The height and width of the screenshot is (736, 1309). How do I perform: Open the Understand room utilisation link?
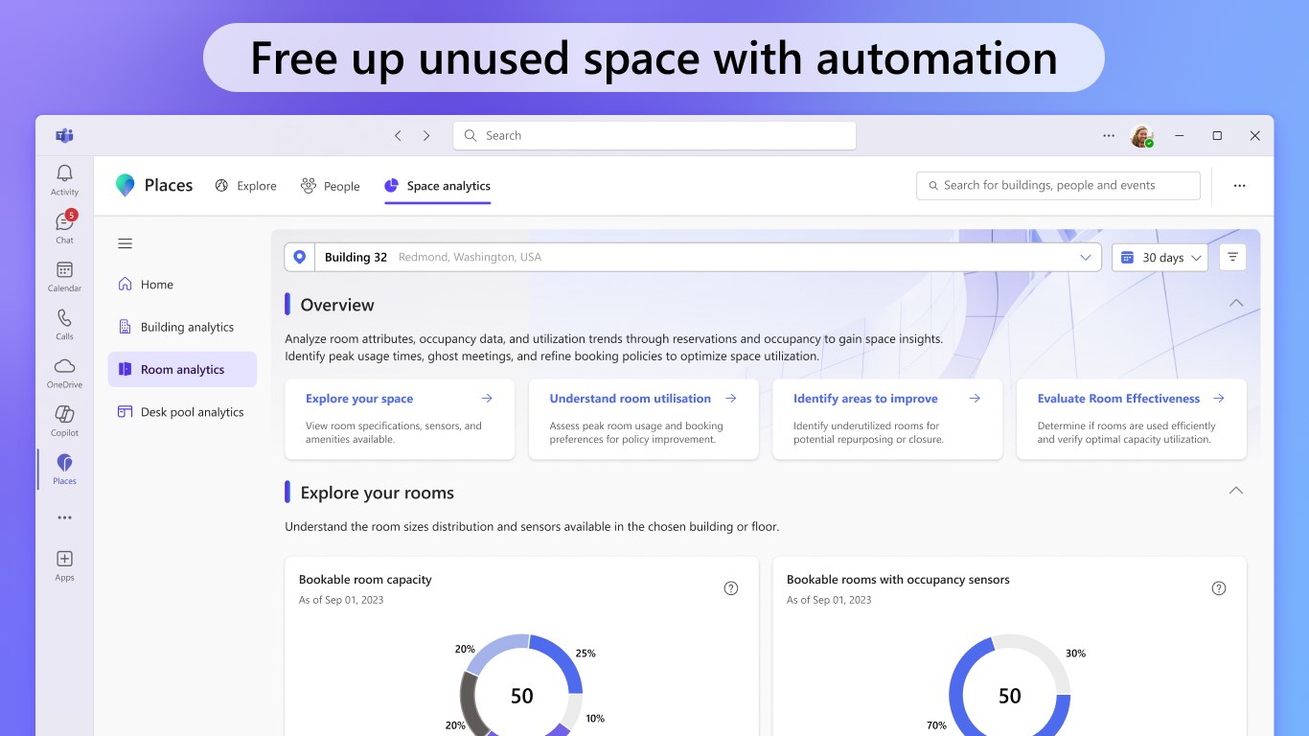point(630,399)
